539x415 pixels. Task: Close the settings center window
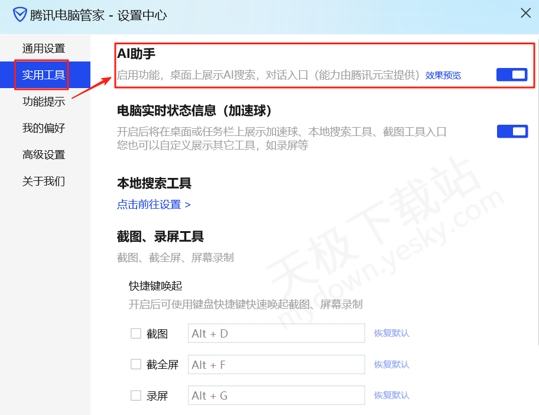(x=525, y=13)
